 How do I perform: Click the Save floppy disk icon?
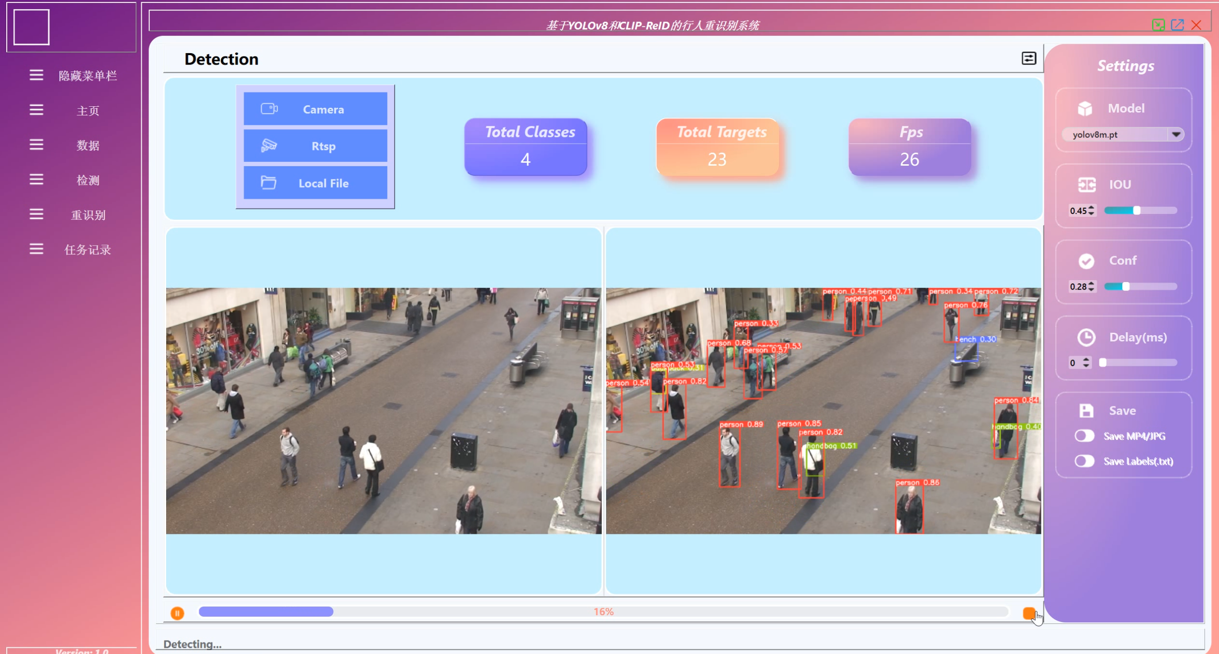[x=1086, y=410]
